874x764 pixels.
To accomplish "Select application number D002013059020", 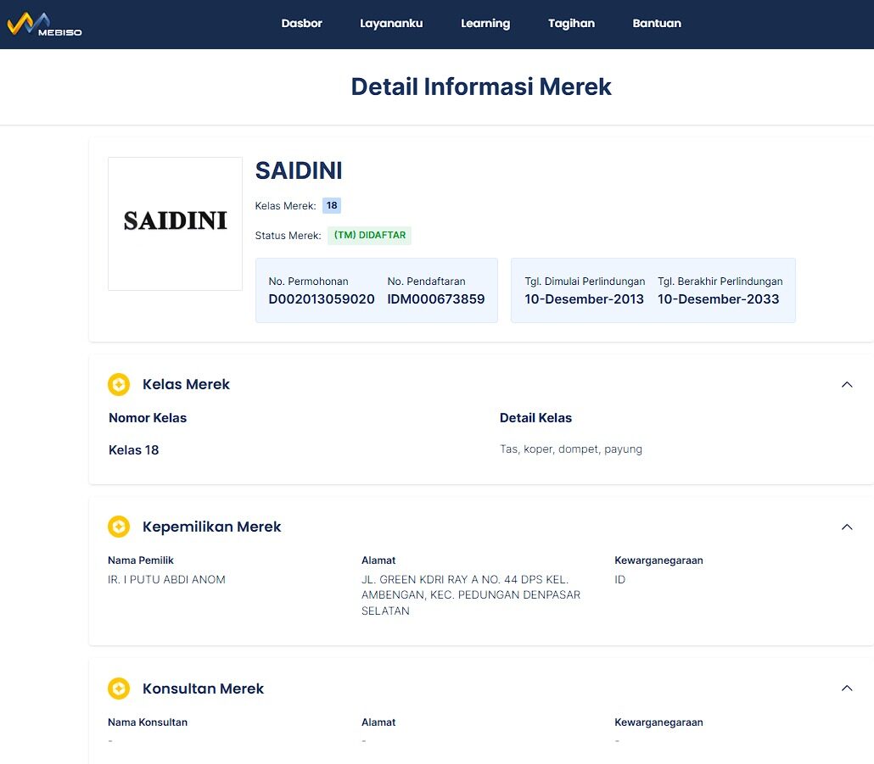I will tap(322, 299).
